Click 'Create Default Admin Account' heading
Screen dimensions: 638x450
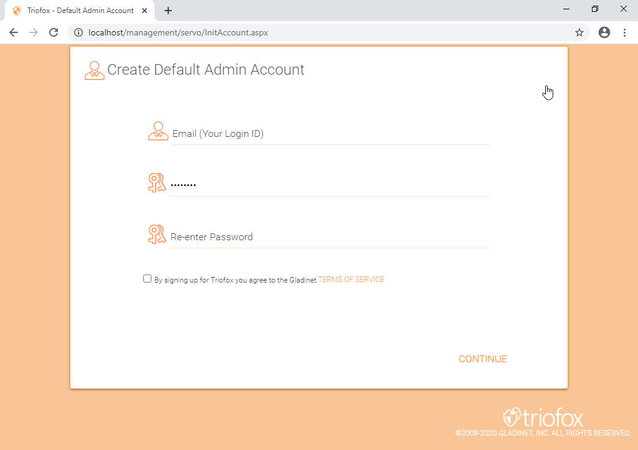pyautogui.click(x=206, y=70)
